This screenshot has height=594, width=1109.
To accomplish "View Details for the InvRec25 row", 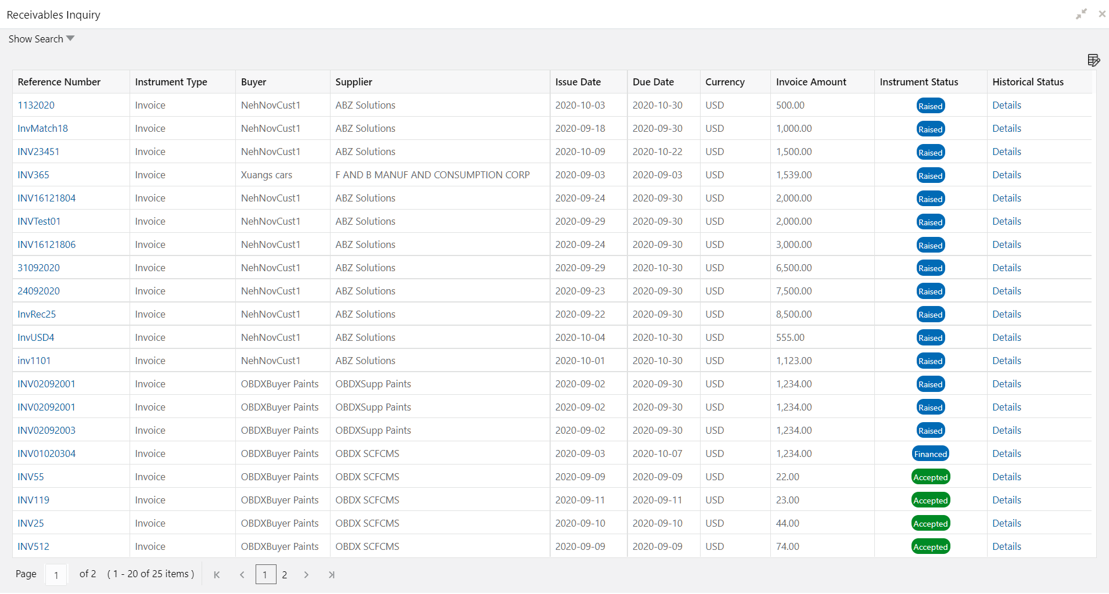I will pos(1006,314).
